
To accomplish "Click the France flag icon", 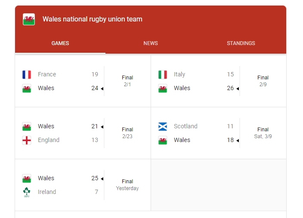I will [x=27, y=74].
